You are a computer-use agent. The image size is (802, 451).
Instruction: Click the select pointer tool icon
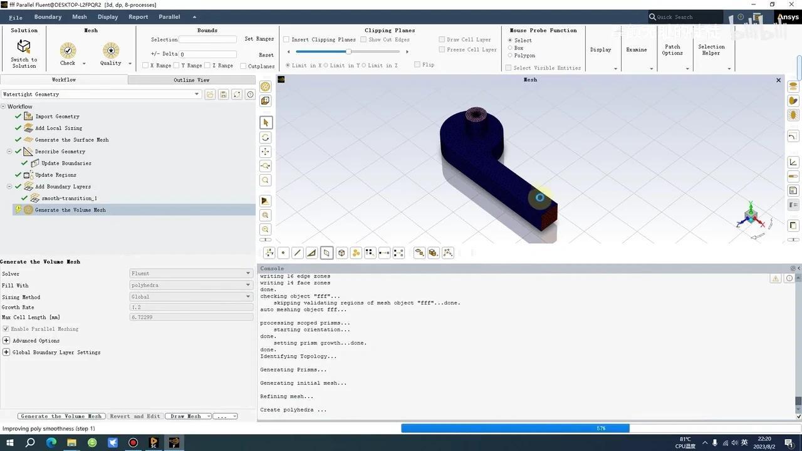(x=266, y=123)
